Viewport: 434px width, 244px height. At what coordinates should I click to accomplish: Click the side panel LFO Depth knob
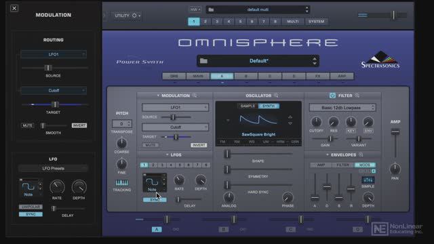(79, 187)
